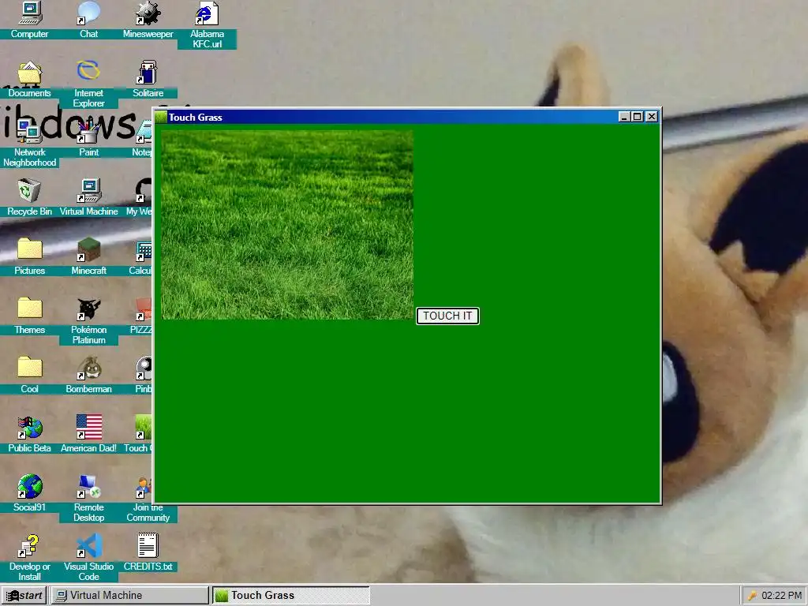Screen dimensions: 808x606
Task: Open the Alabama KFC.url shortcut
Action: (207, 24)
